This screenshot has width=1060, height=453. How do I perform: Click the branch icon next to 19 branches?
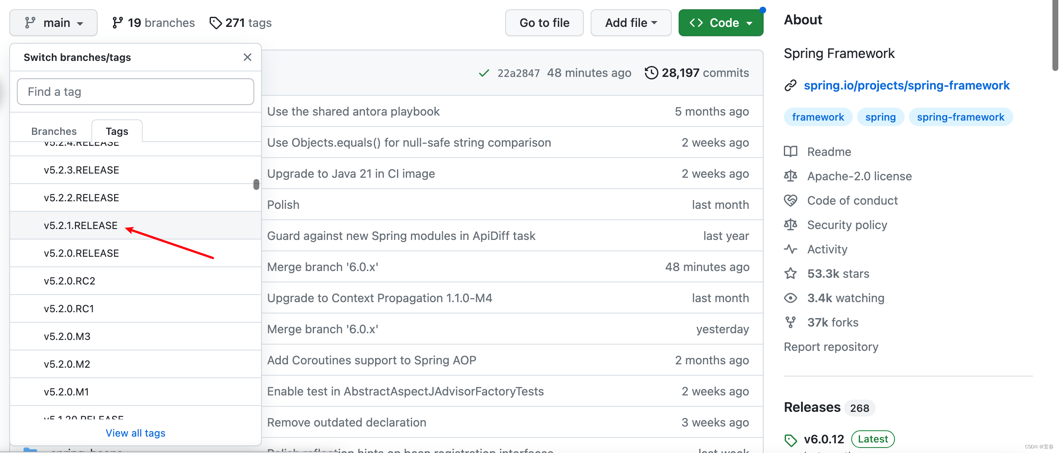(x=117, y=23)
